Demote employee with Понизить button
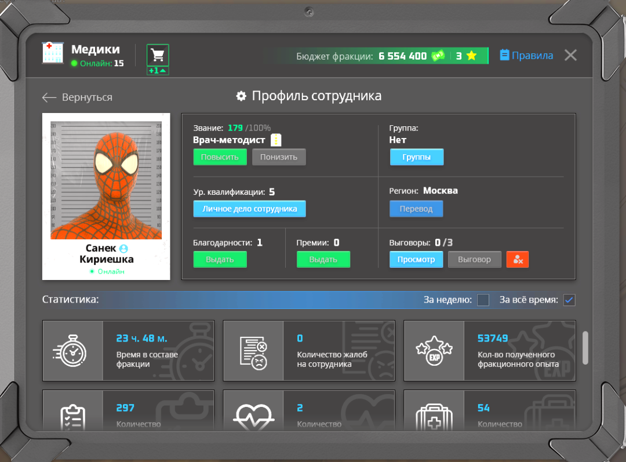The width and height of the screenshot is (626, 462). coord(279,157)
